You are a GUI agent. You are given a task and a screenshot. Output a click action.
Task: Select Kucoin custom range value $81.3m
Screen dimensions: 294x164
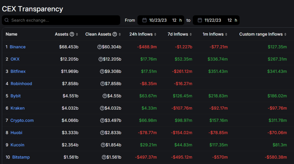280,145
